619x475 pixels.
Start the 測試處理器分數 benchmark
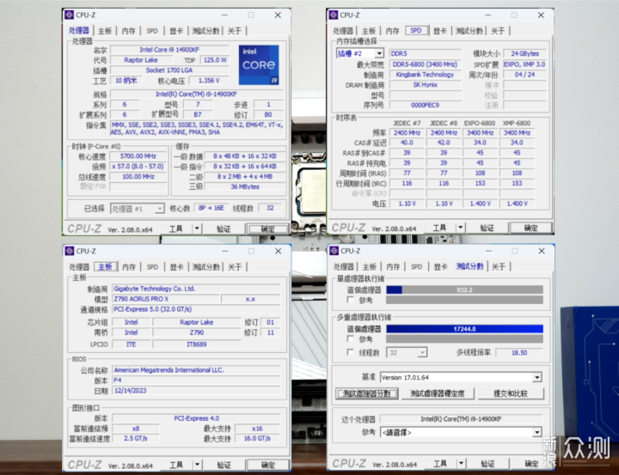[367, 393]
